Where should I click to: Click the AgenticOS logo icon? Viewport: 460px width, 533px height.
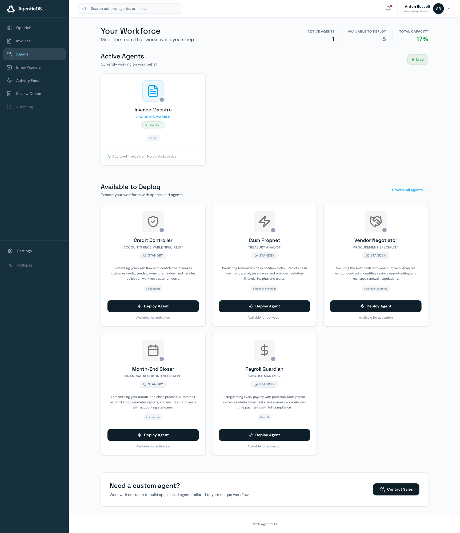(11, 9)
